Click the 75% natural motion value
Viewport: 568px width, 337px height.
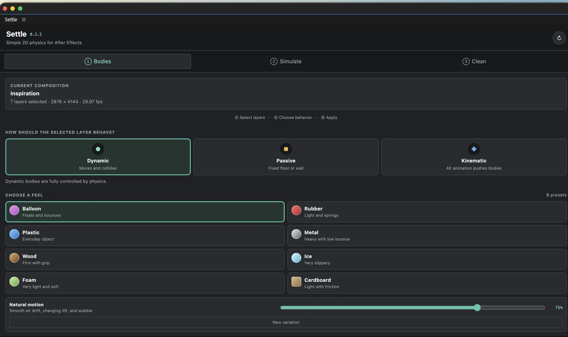559,308
